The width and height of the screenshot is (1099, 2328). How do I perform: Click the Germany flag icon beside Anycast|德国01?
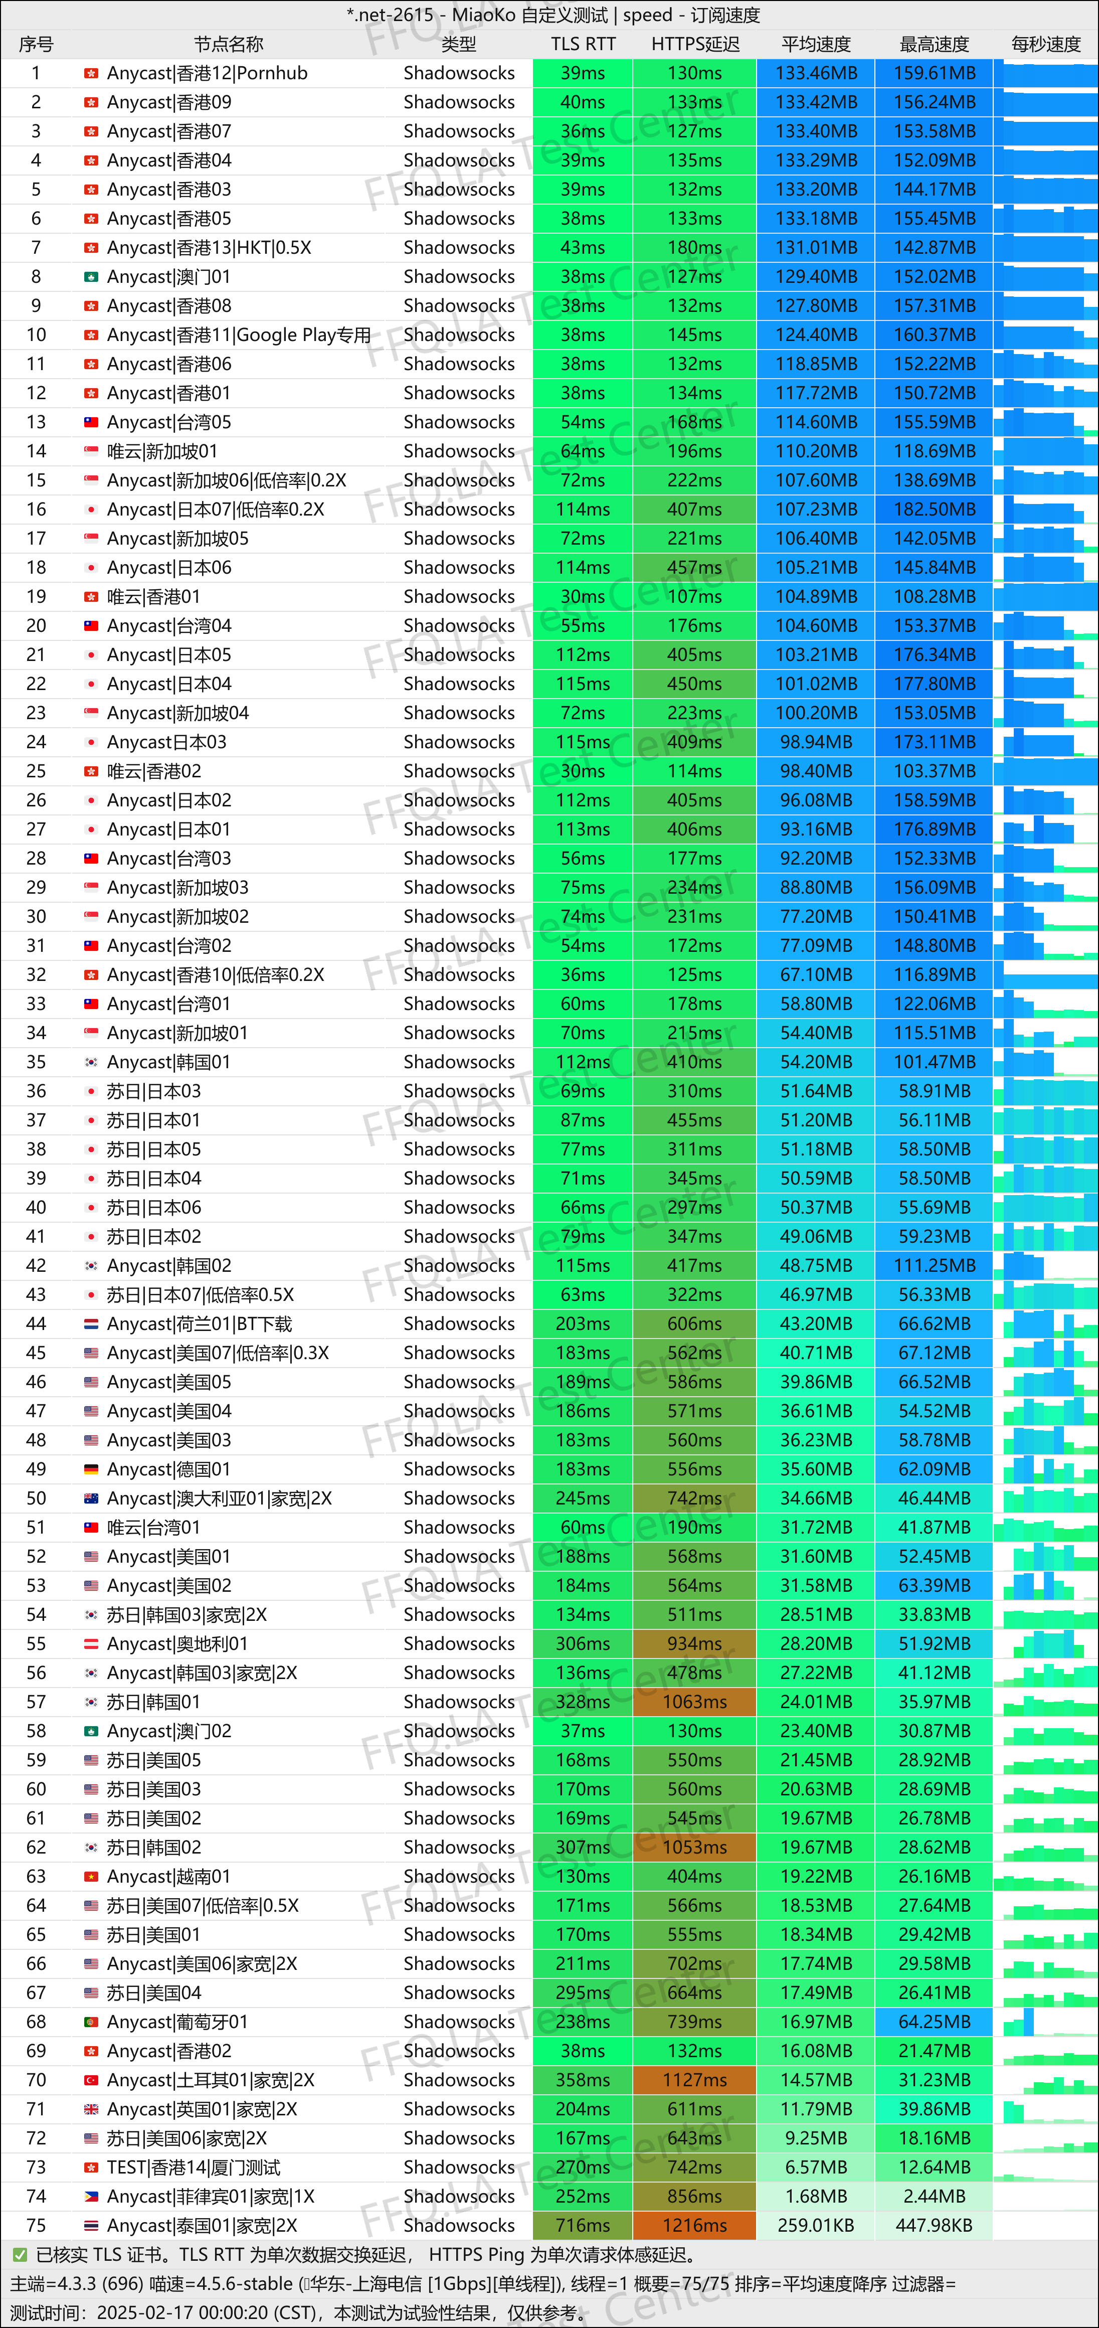(x=91, y=1469)
